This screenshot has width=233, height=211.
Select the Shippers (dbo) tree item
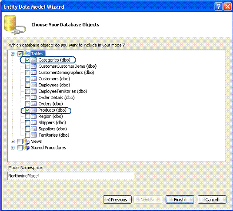(x=52, y=122)
